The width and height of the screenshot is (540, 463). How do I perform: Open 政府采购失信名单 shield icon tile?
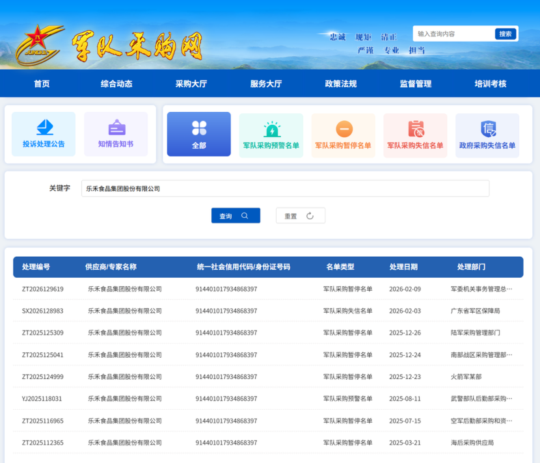pyautogui.click(x=487, y=135)
